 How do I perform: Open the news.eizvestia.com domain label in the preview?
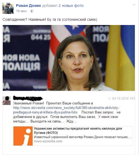tap(48, 141)
